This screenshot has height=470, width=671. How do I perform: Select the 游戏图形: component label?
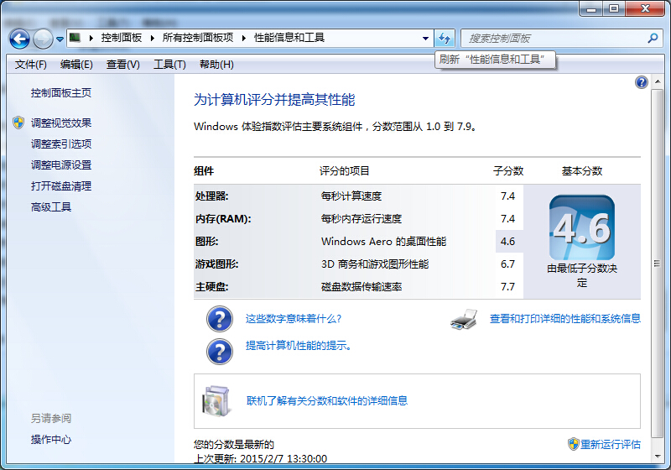[x=216, y=264]
